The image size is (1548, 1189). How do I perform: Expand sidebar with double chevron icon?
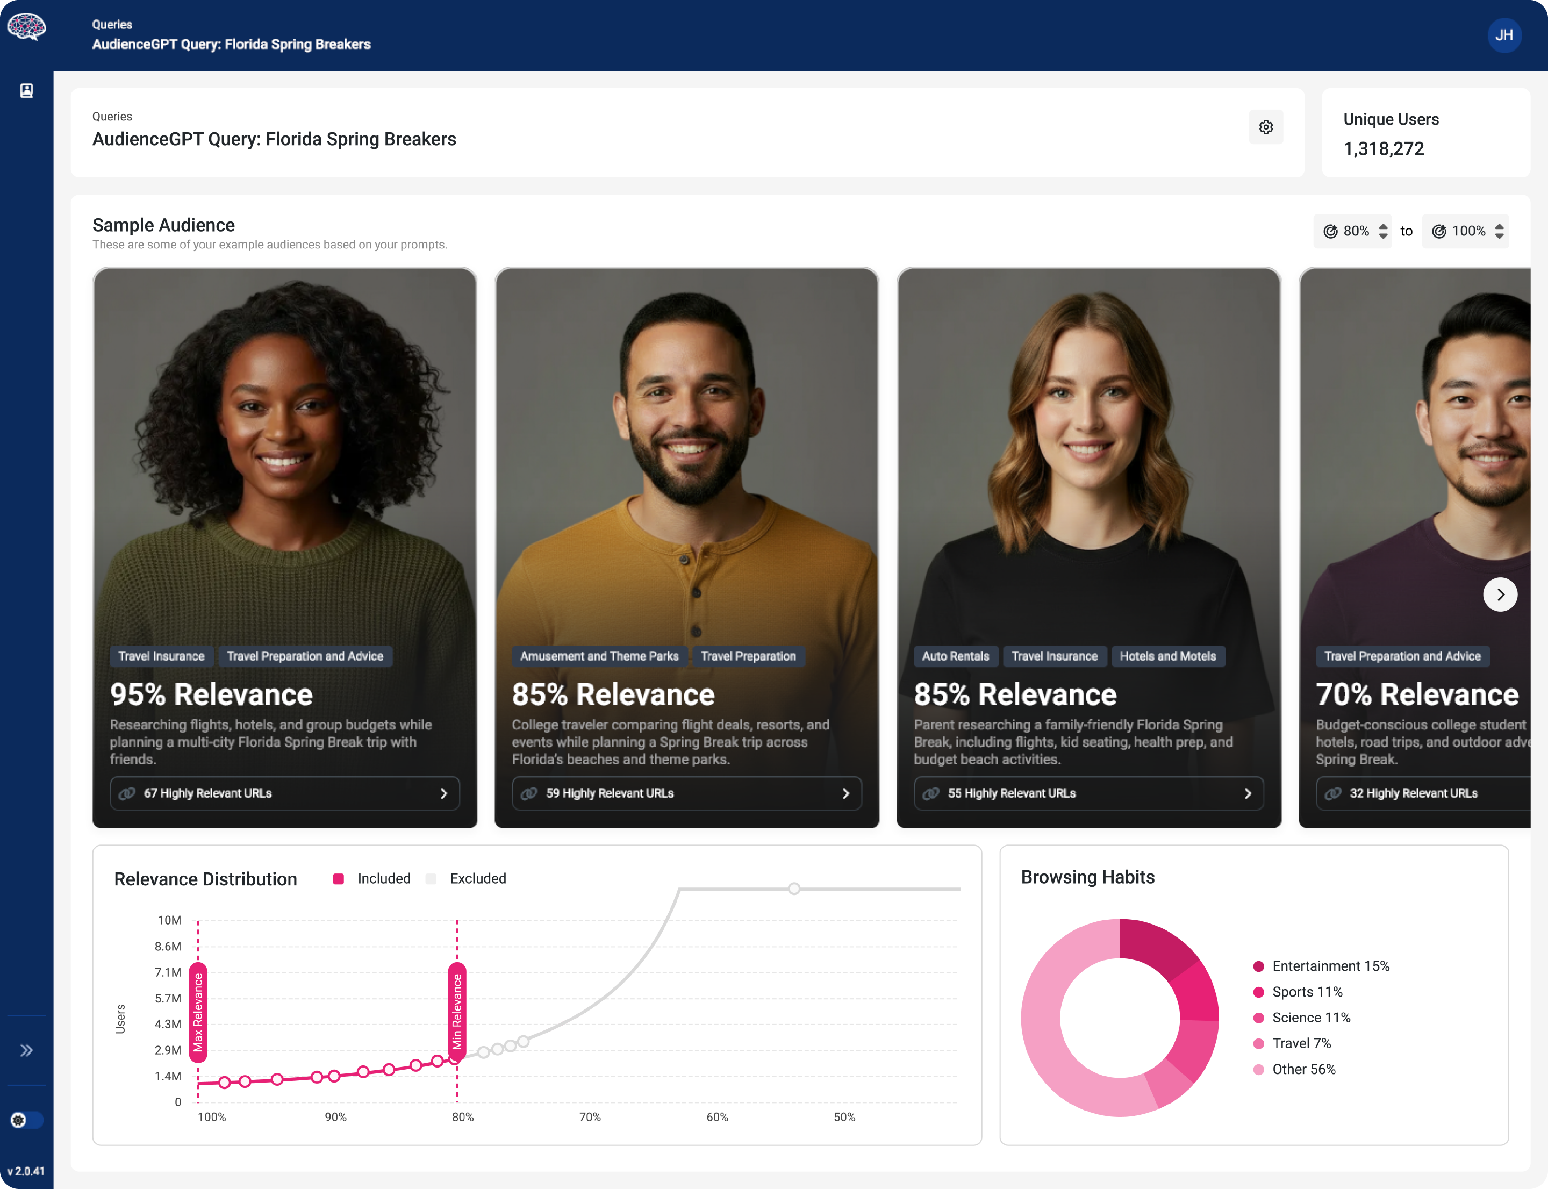coord(26,1050)
